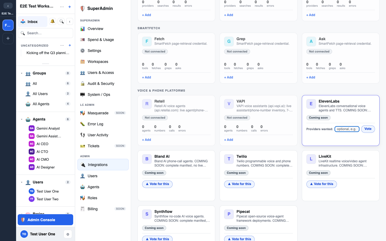
Task: Open the Error Log
Action: tap(103, 124)
